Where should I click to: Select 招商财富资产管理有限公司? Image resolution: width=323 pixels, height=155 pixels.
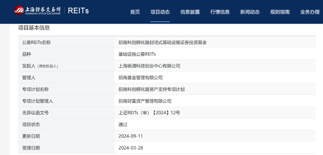(145, 101)
